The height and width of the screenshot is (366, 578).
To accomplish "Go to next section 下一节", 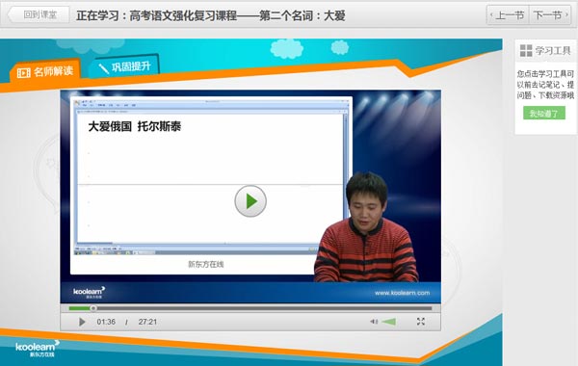I will [x=550, y=15].
